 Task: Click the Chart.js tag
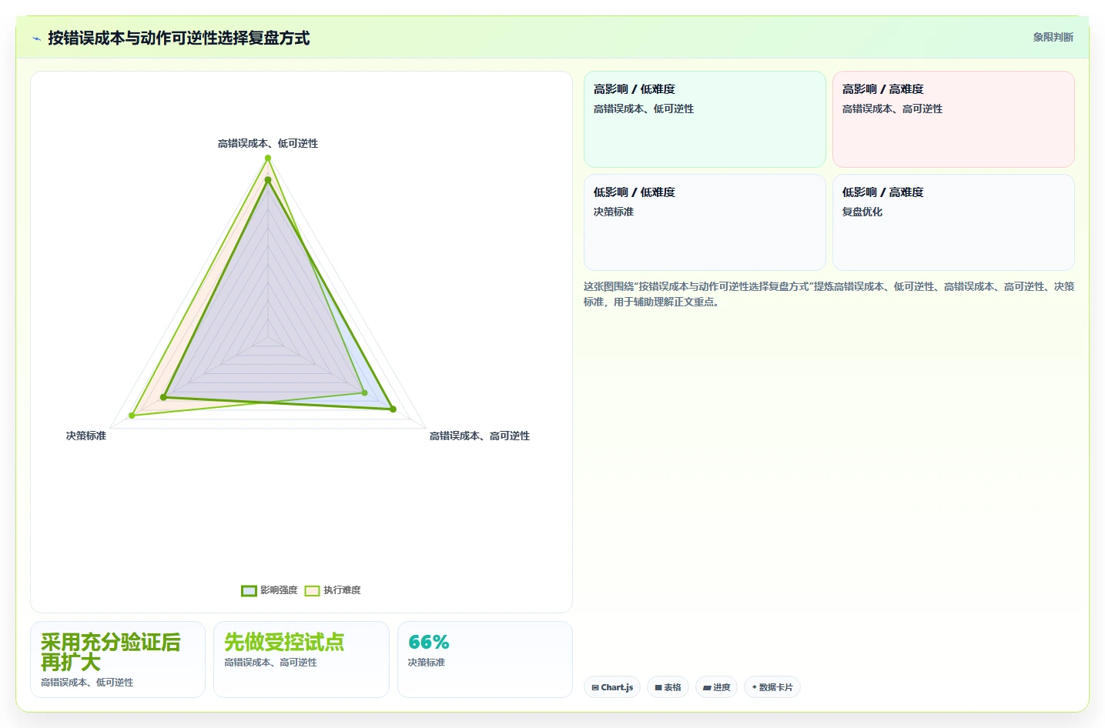click(612, 687)
